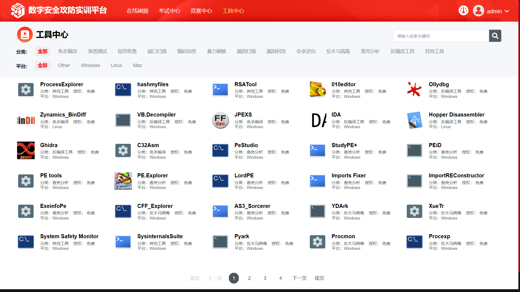Click the RSATool terminal icon
Image resolution: width=520 pixels, height=292 pixels.
point(220,89)
